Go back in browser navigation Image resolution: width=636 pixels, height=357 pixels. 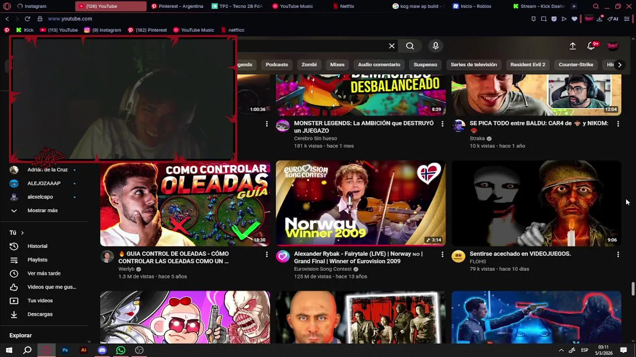(x=7, y=19)
